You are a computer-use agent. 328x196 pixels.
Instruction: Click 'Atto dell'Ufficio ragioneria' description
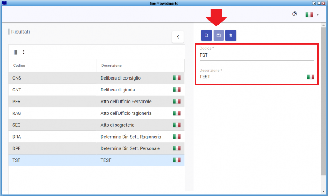tap(126, 113)
